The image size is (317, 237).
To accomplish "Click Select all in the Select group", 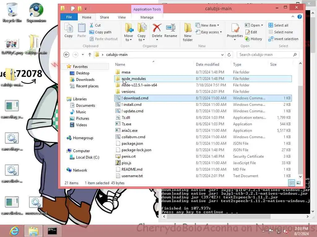I will pyautogui.click(x=278, y=25).
